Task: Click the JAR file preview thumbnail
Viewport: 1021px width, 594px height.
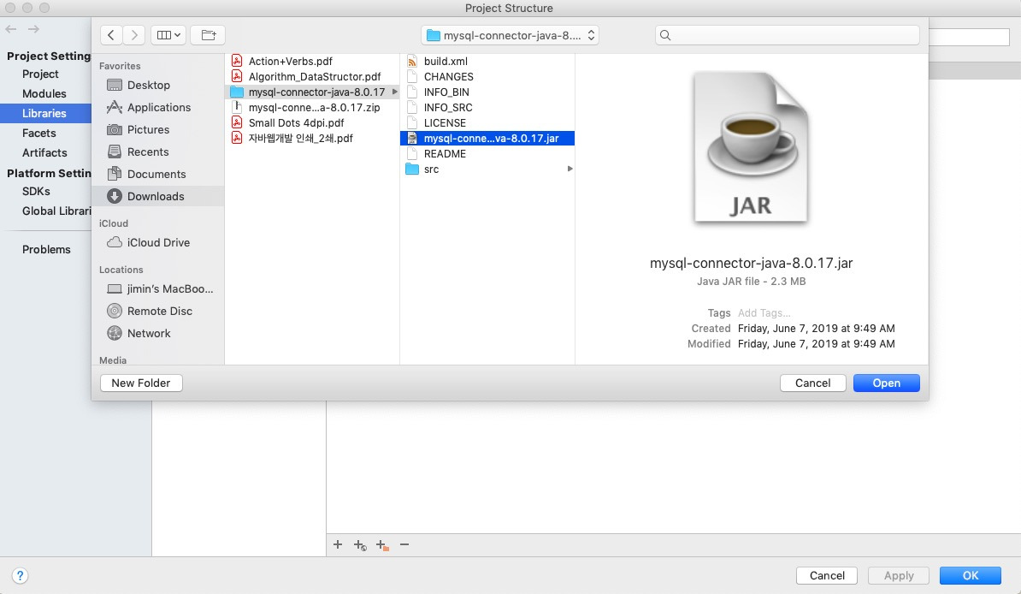Action: (x=751, y=147)
